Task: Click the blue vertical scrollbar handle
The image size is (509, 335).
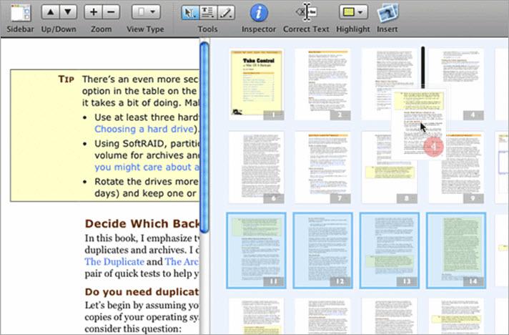Action: click(x=204, y=136)
